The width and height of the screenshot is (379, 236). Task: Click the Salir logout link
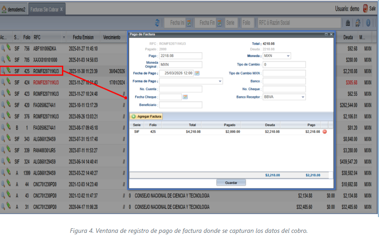[369, 9]
